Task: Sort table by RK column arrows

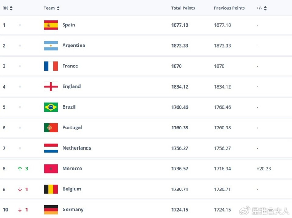Action: (11, 8)
